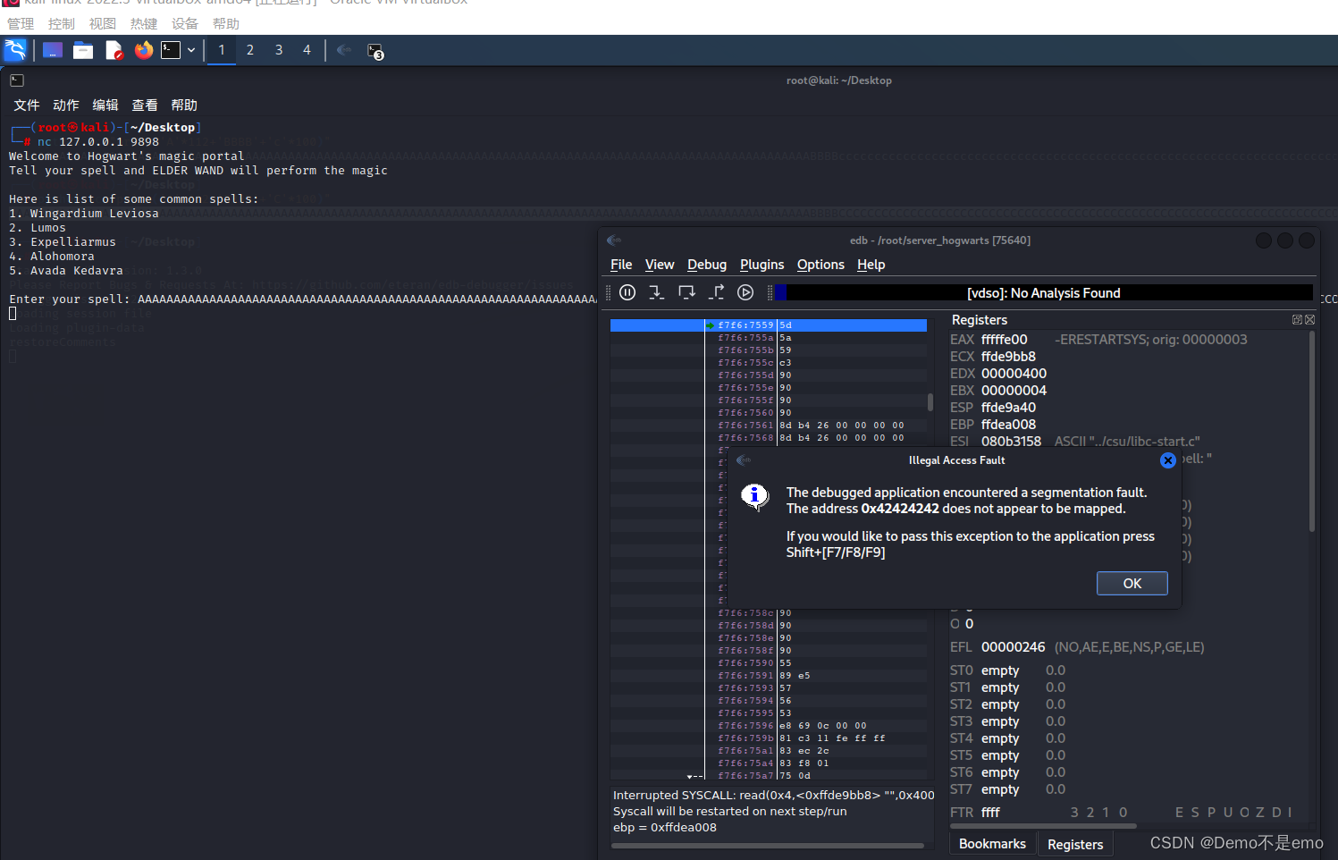Click the Illegal Access Fault info icon

755,496
